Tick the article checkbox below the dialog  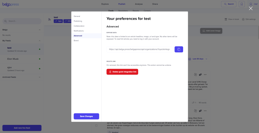point(96,125)
